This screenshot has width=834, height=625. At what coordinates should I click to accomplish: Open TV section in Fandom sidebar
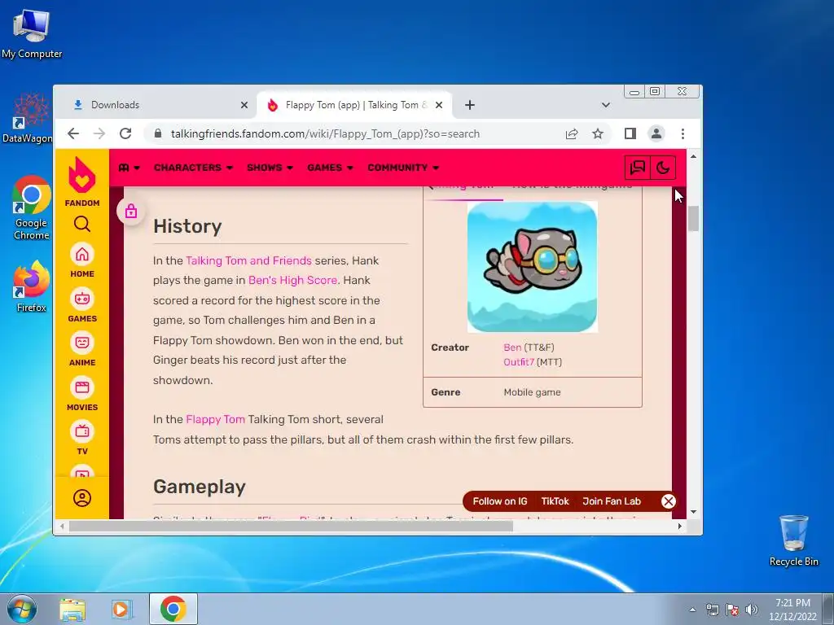(x=82, y=439)
